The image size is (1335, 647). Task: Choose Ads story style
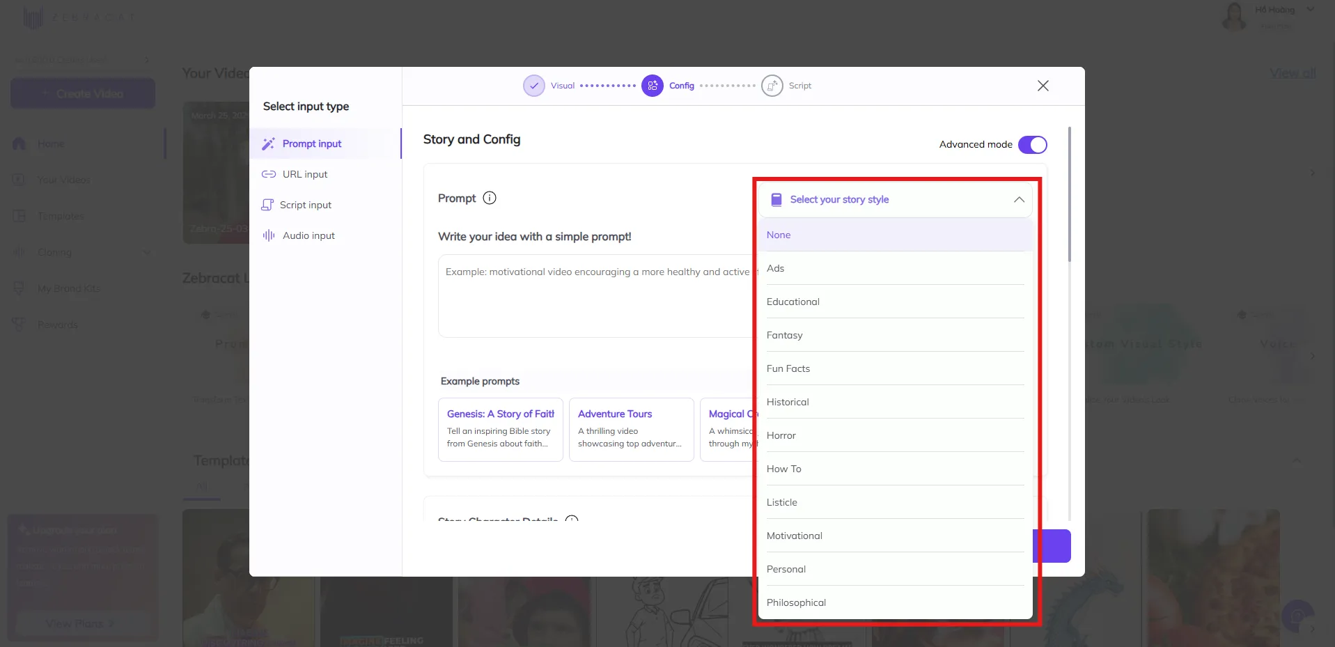pyautogui.click(x=896, y=268)
